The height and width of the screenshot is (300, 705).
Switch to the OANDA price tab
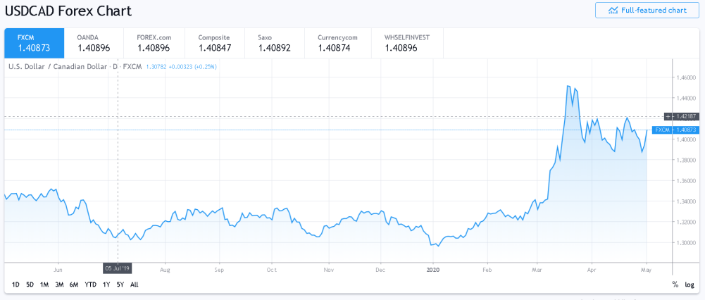(x=94, y=43)
